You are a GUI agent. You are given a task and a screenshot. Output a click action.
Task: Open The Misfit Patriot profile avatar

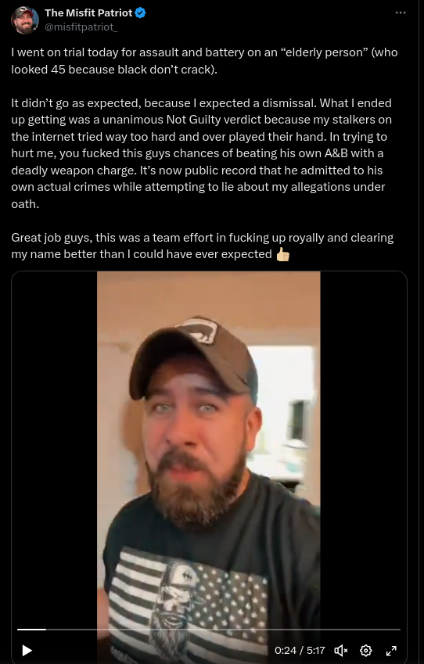pyautogui.click(x=25, y=20)
